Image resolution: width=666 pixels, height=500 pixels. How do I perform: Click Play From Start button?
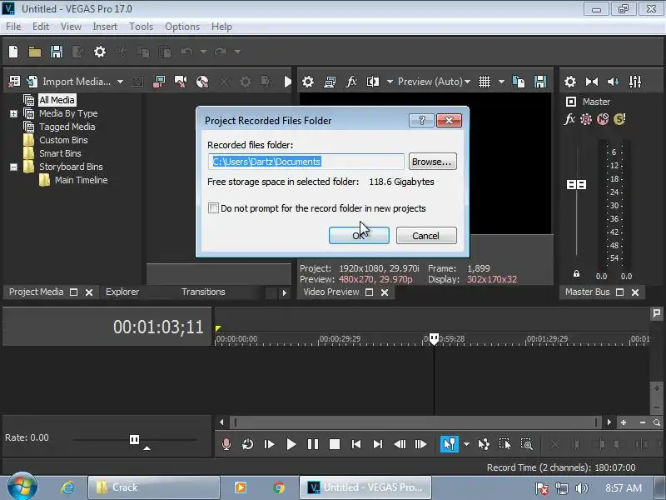[269, 444]
